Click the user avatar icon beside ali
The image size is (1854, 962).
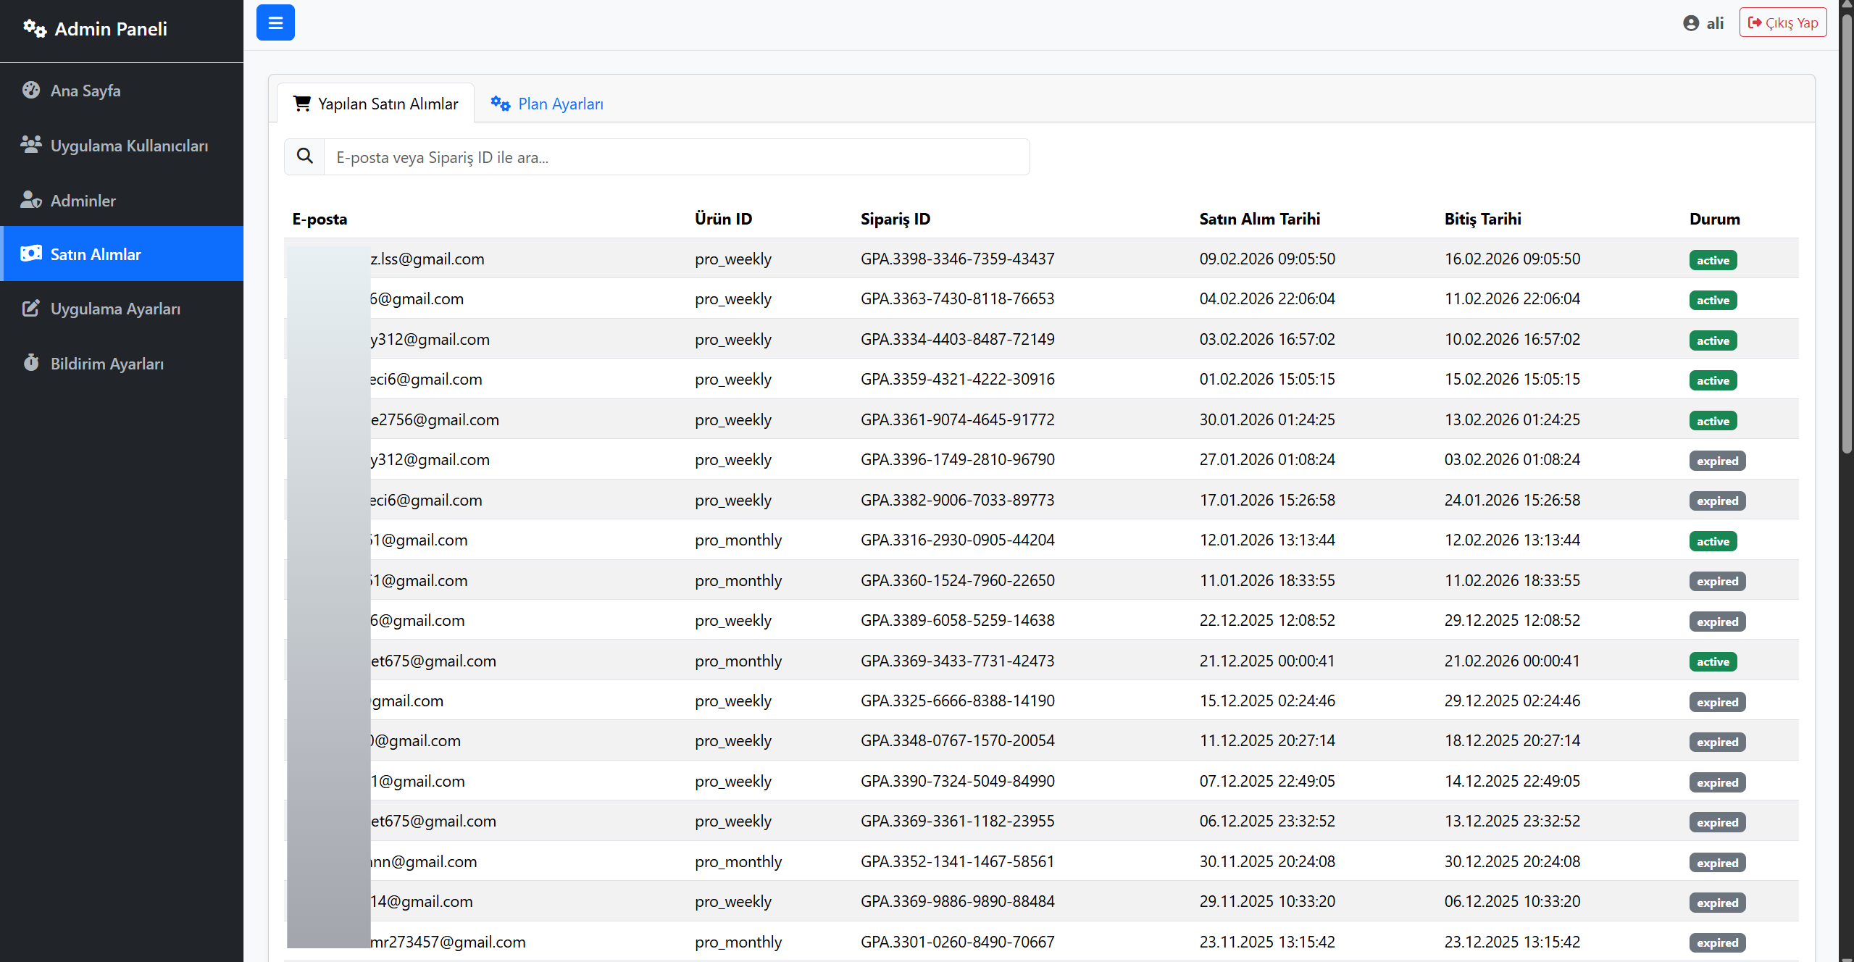pos(1691,23)
